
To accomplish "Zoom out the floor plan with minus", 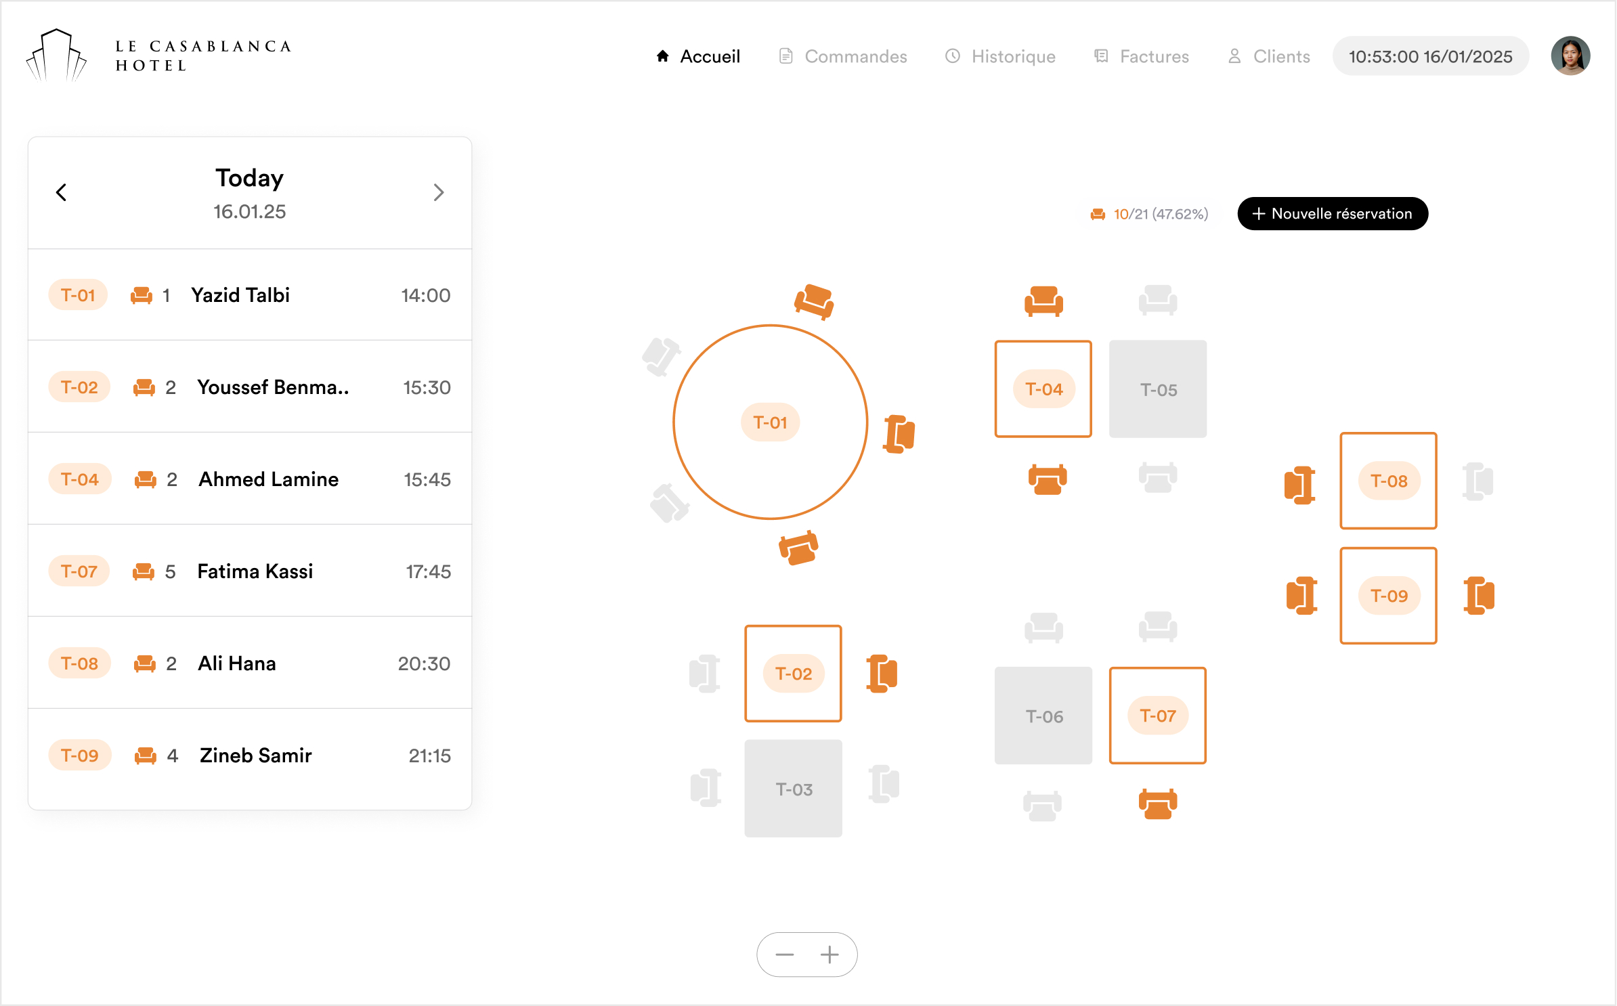I will pos(784,955).
